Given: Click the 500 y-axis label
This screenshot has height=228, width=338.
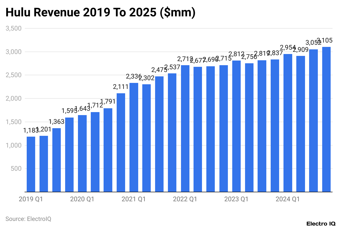Looking at the screenshot, I should (16, 169).
